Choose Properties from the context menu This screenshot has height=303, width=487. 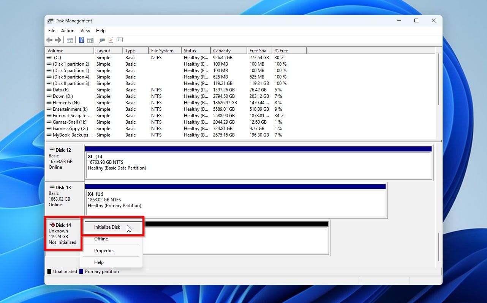coord(112,251)
